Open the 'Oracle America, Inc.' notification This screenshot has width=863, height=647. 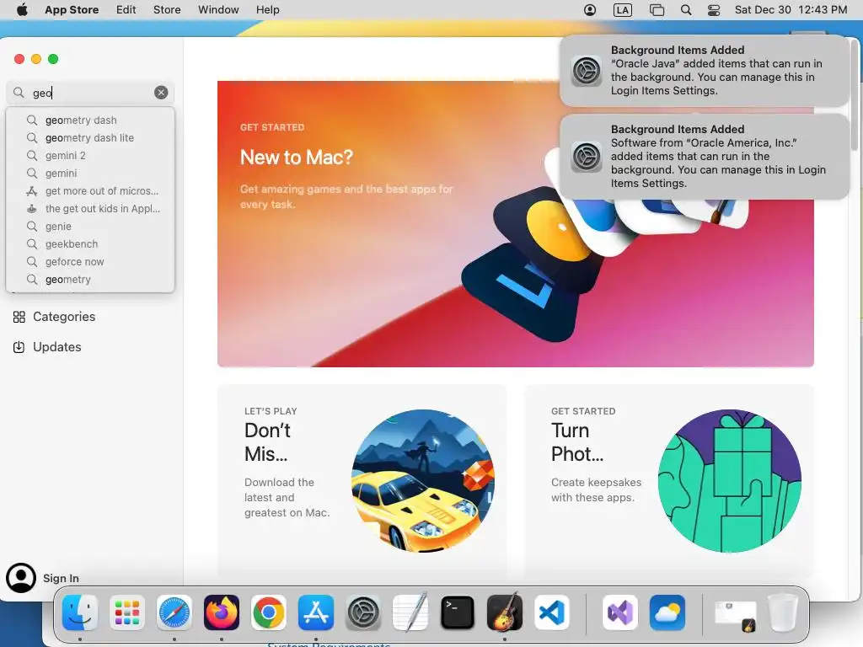coord(705,156)
